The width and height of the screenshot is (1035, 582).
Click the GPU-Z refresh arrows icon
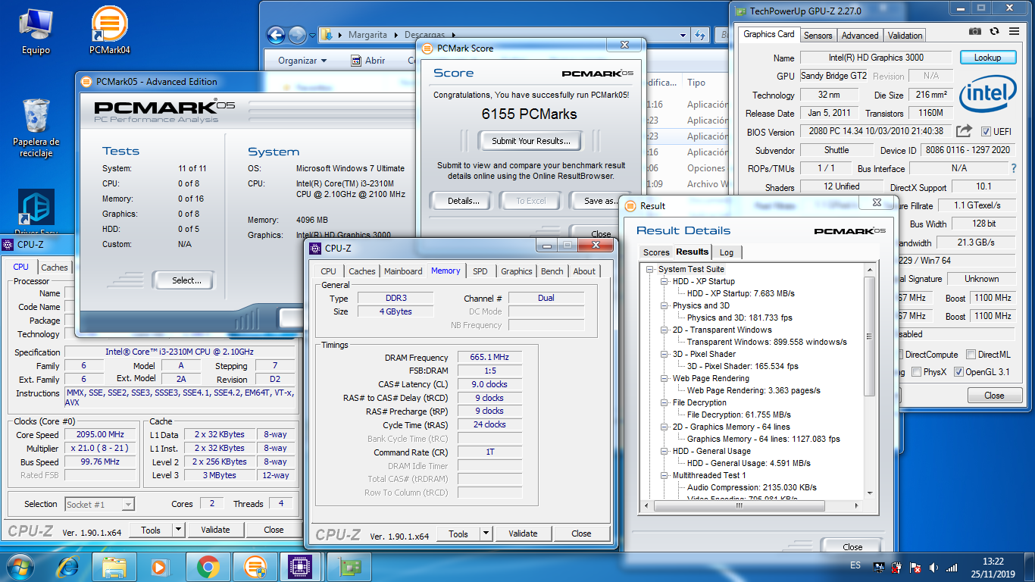[x=994, y=31]
